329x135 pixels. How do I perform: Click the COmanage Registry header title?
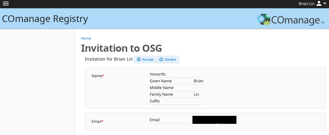45,19
